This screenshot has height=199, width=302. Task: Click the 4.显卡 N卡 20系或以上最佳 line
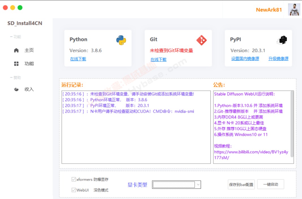pyautogui.click(x=239, y=123)
